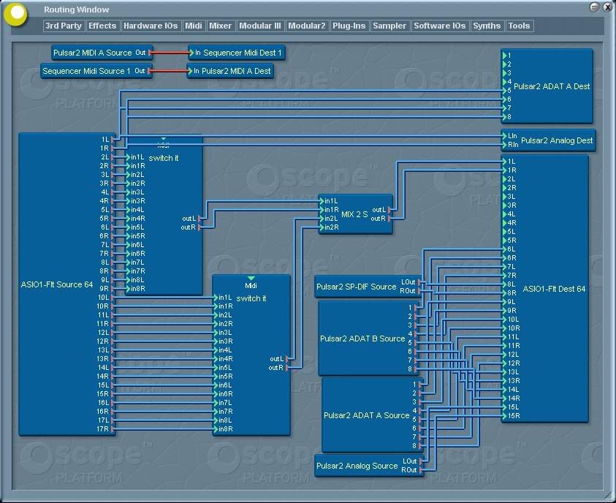Open the Plug-Ins menu
Image resolution: width=616 pixels, height=503 pixels.
point(349,26)
